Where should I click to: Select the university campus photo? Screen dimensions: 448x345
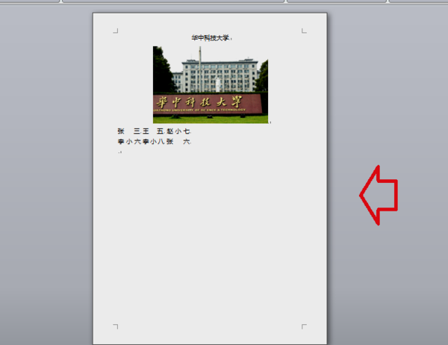[x=211, y=85]
